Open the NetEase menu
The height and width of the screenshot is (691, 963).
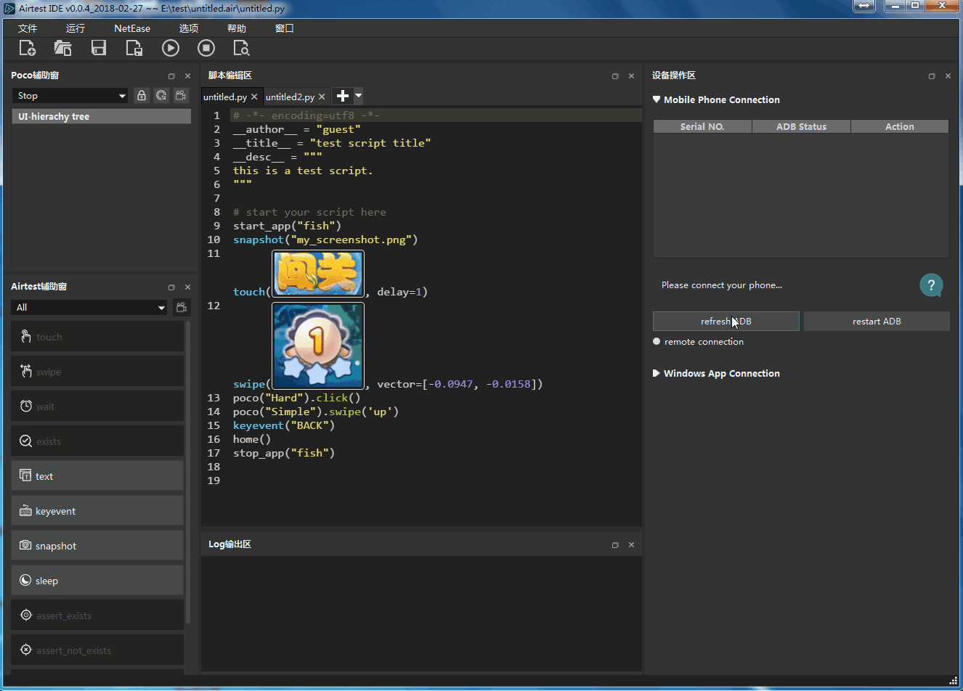point(132,28)
